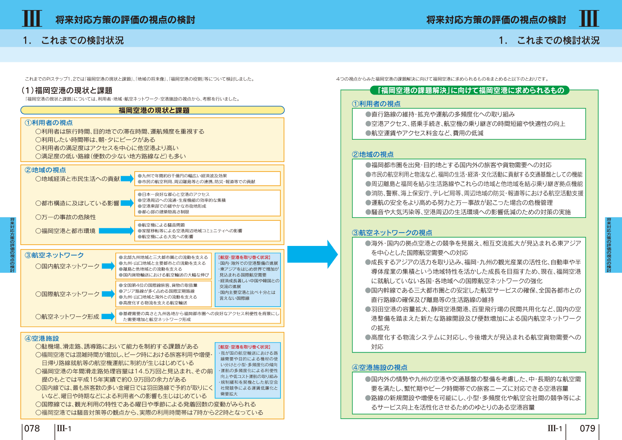
Task: Click the bullet 九州で年間約8千億円の幅広い経済波及効果
Action: (182, 176)
